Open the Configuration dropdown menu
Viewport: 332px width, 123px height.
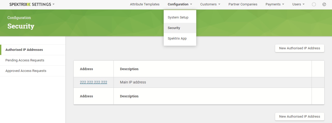tap(180, 4)
